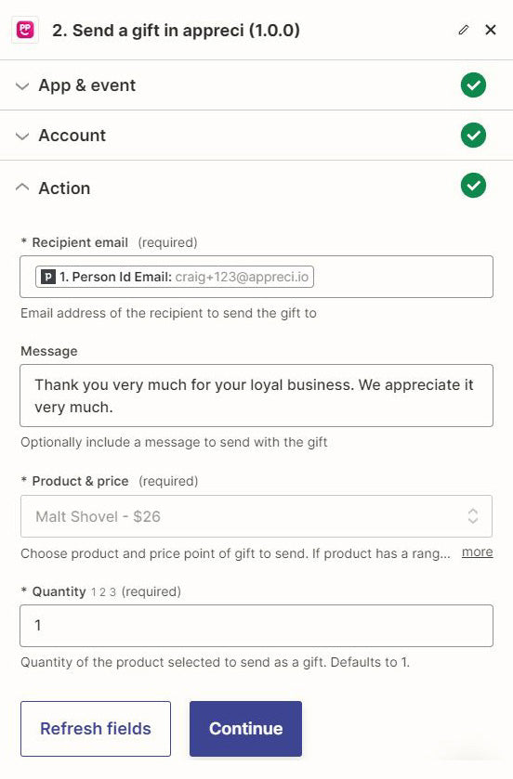
Task: Click the Pipedrive icon in email pill
Action: [47, 277]
